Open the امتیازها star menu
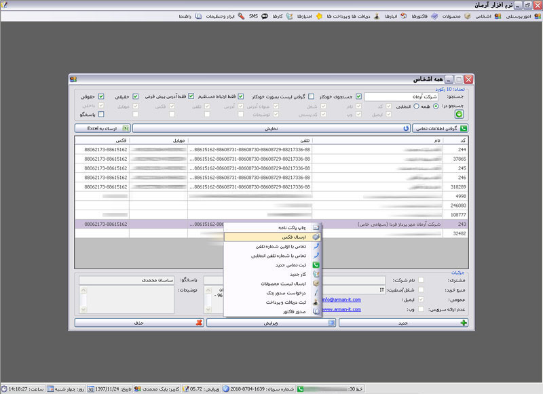Image resolution: width=543 pixels, height=394 pixels. 310,16
